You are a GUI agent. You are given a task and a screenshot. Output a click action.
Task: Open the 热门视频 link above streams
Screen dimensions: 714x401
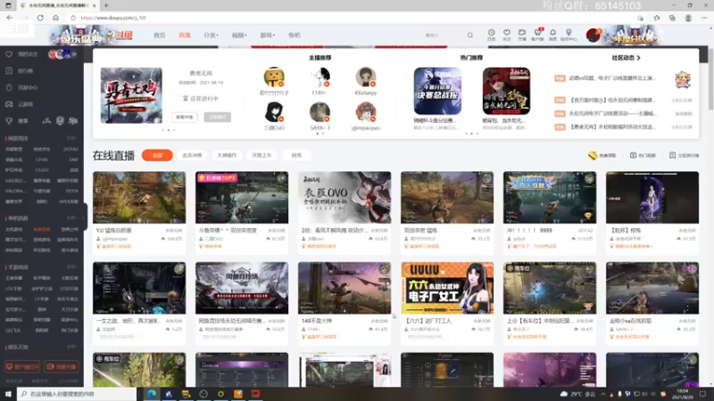pyautogui.click(x=643, y=155)
